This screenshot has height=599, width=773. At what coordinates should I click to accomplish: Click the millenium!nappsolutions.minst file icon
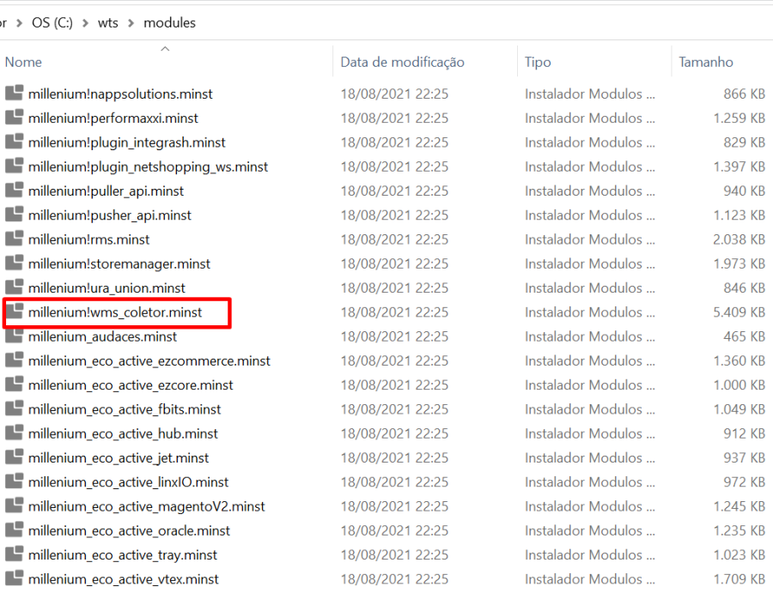point(14,93)
